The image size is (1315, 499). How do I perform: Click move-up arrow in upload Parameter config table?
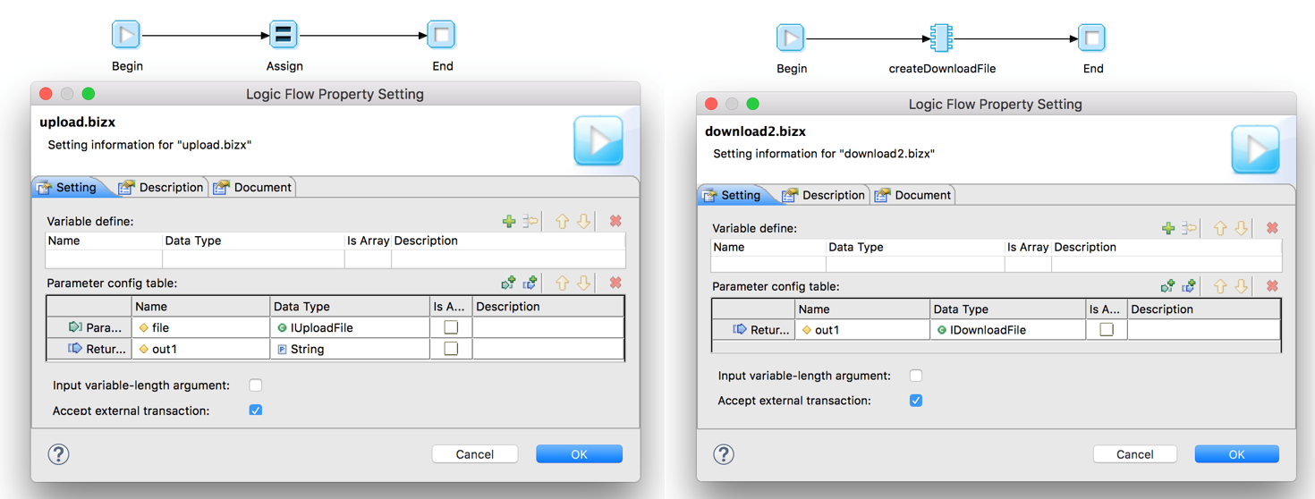(562, 283)
